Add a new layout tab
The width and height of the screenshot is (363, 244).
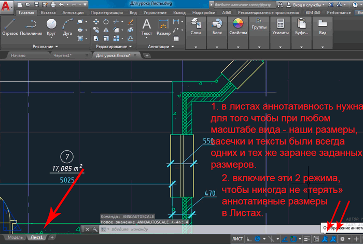coord(52,237)
